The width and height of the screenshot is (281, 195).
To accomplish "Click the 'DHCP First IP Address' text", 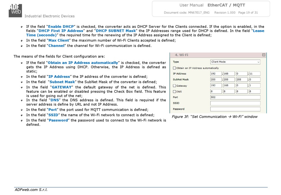I will coord(61,31).
